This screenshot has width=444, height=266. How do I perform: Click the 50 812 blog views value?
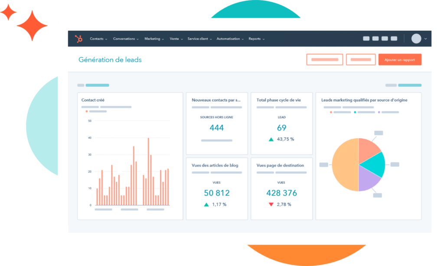[x=217, y=193]
